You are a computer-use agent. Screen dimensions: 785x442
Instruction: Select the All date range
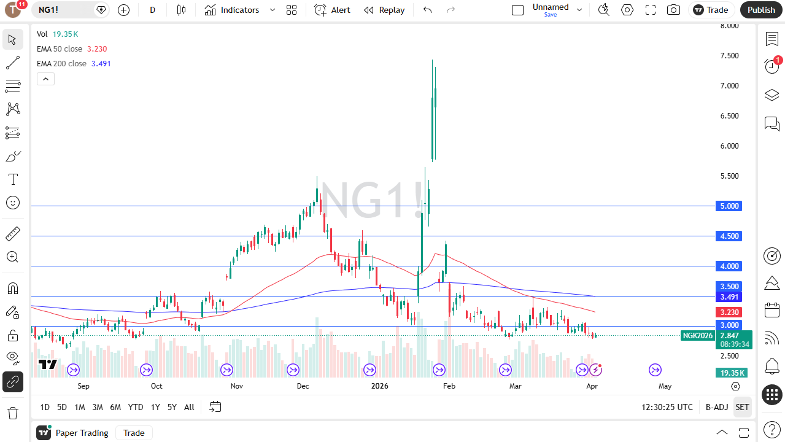(189, 407)
